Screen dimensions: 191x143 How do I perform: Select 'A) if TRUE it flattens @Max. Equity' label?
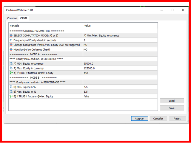33,73
